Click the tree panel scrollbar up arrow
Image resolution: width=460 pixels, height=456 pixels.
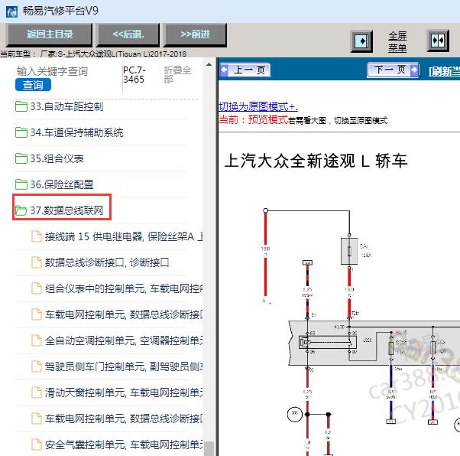tap(209, 64)
